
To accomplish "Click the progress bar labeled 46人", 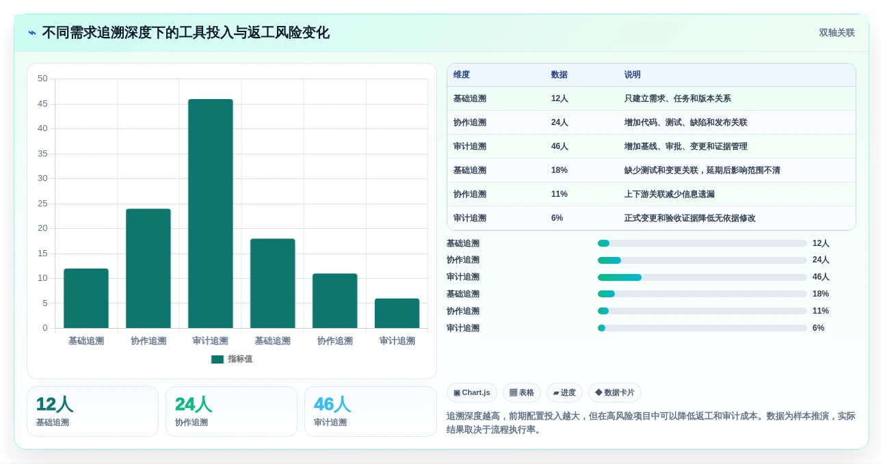I will coord(702,277).
